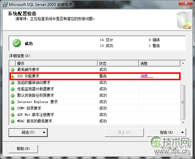Click the 成功 status of 最低硬件要求
The width and height of the screenshot is (195, 159).
[103, 70]
